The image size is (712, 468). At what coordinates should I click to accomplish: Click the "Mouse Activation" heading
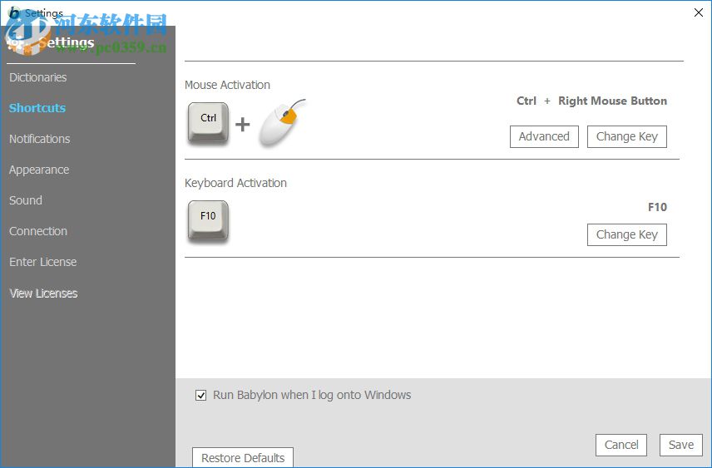tap(227, 85)
